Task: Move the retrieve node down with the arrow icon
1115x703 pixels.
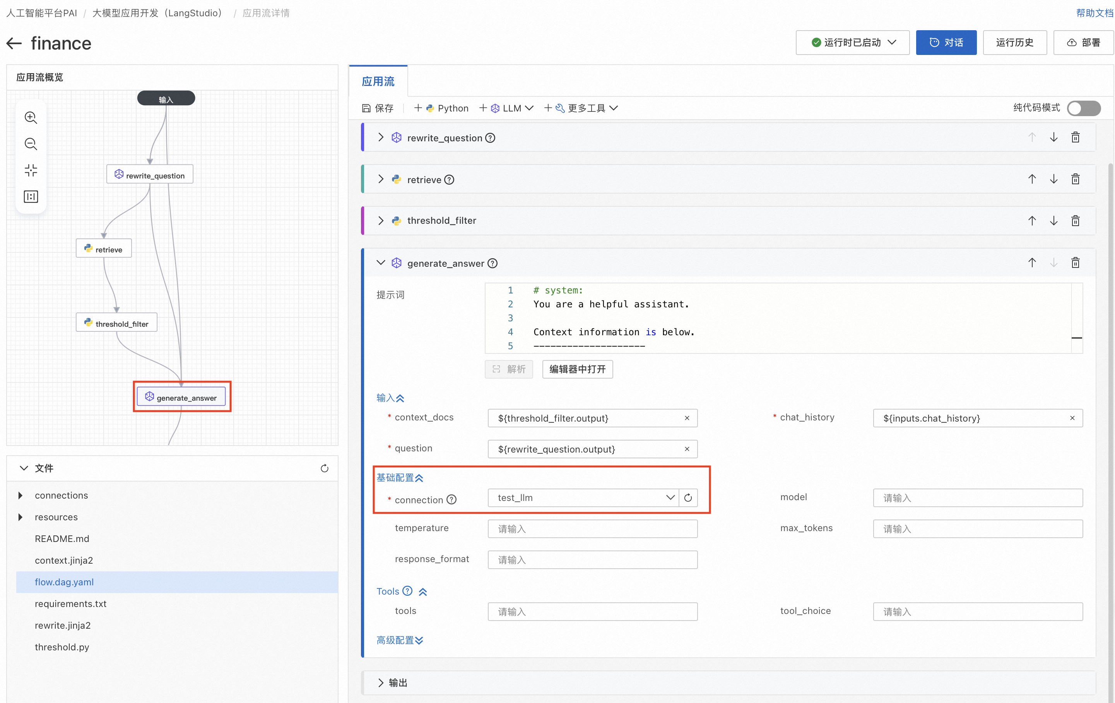Action: click(1053, 179)
